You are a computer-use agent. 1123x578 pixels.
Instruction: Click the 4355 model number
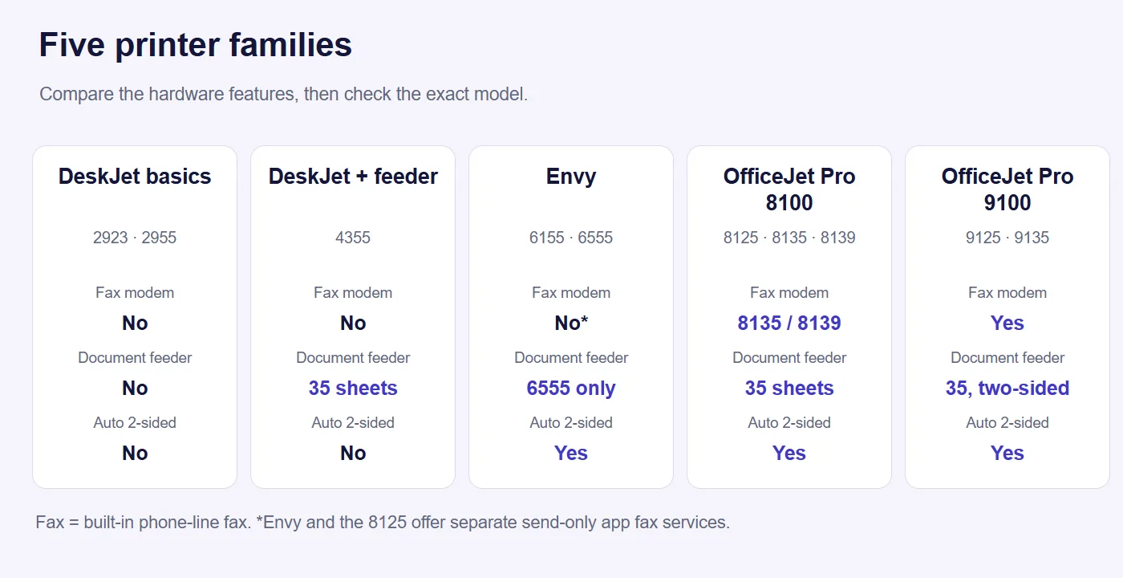click(353, 238)
